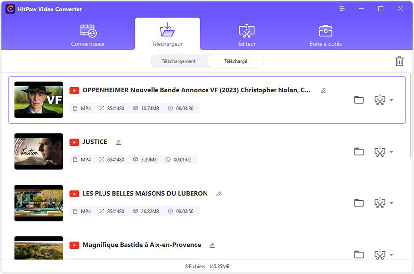Rename the OPPENHEIMER video with pencil icon
Screen dimensions: 414x274
tap(323, 91)
